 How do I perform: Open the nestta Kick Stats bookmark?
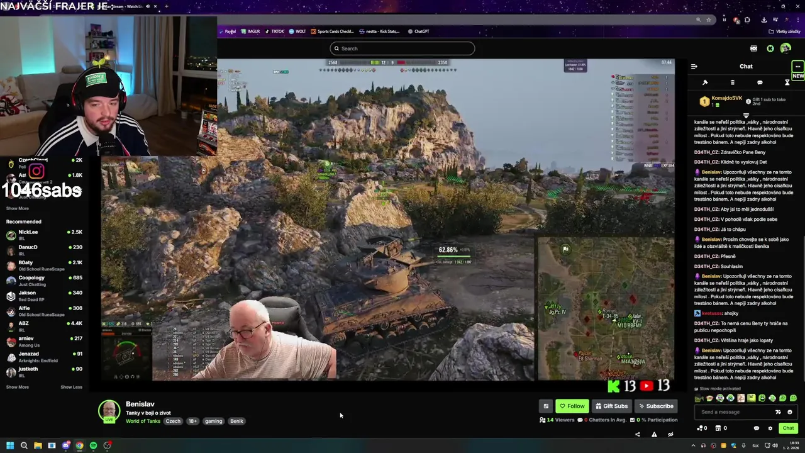(x=379, y=31)
